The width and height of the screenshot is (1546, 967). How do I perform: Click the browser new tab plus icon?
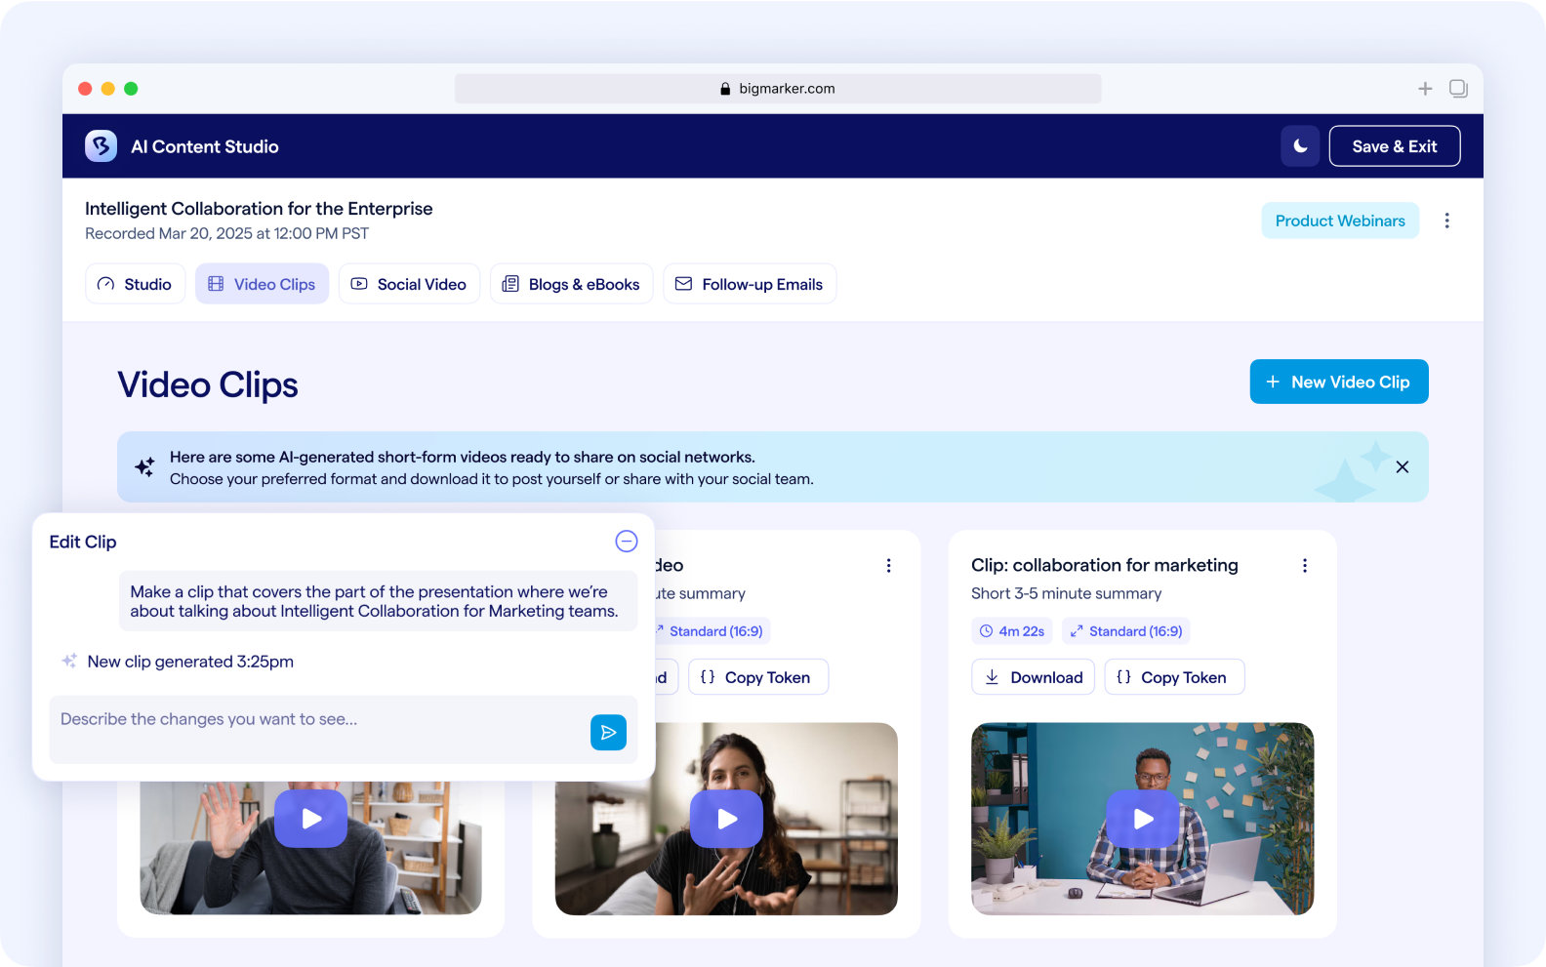[1425, 89]
